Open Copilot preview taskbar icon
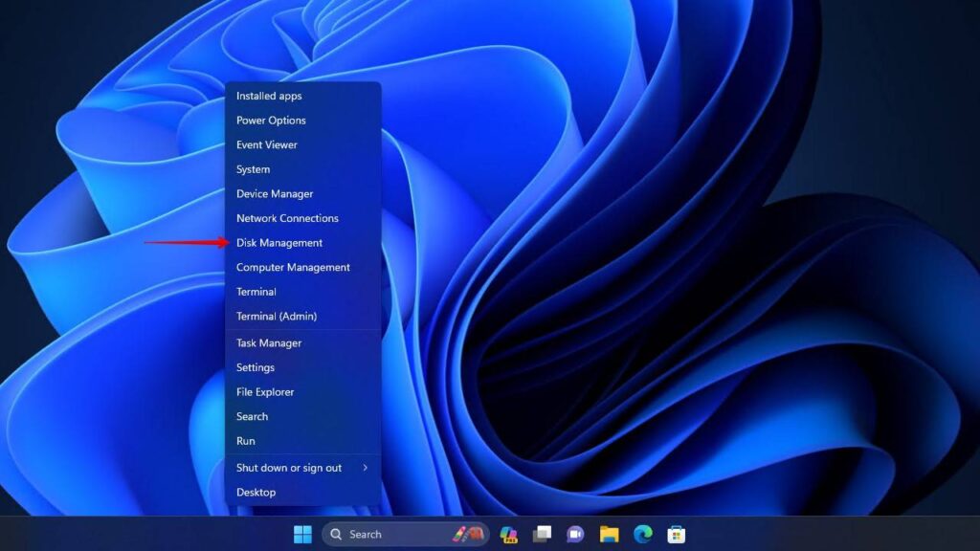 pyautogui.click(x=508, y=534)
